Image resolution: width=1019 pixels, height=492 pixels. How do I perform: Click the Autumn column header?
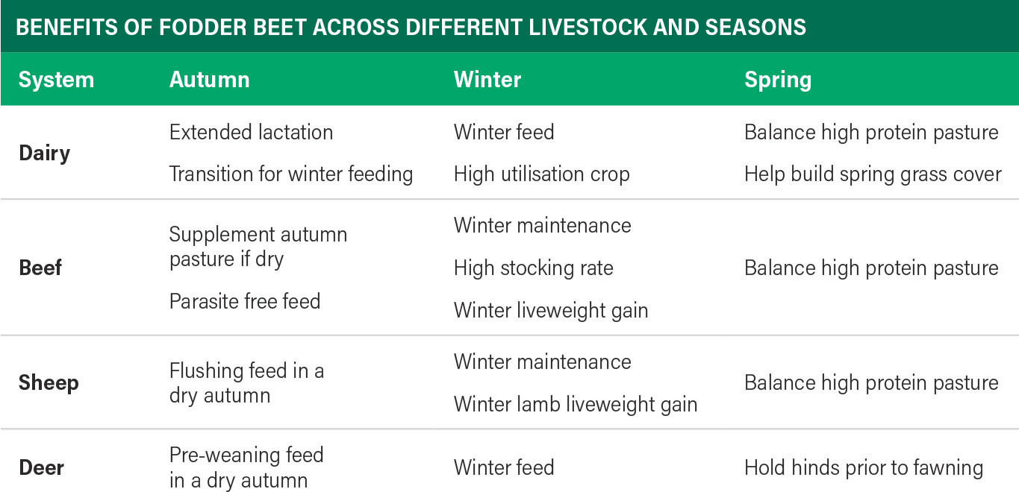tap(210, 80)
